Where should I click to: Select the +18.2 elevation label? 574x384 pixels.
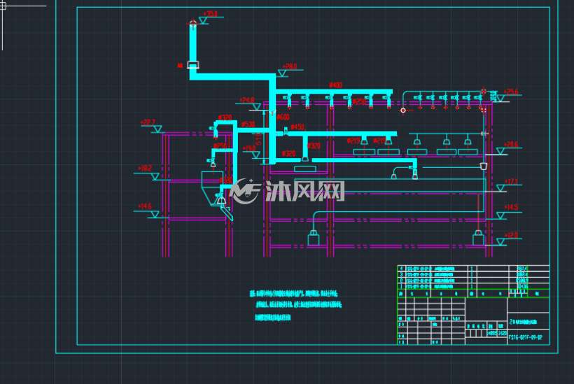145,169
